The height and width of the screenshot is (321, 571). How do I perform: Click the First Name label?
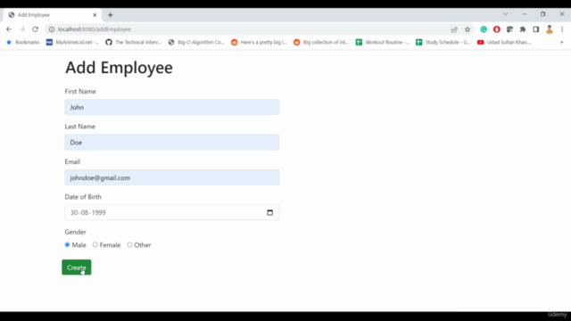(x=80, y=91)
